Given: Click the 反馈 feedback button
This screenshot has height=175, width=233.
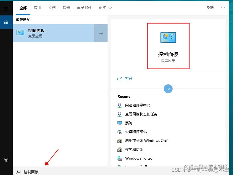Looking at the screenshot, I should pyautogui.click(x=210, y=8).
